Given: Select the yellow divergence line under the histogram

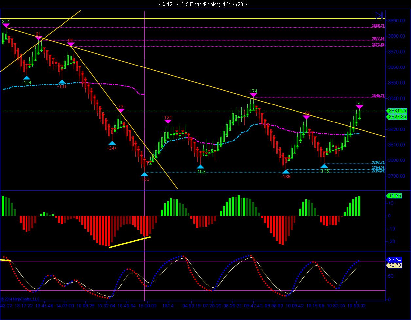Looking at the screenshot, I should tap(130, 242).
